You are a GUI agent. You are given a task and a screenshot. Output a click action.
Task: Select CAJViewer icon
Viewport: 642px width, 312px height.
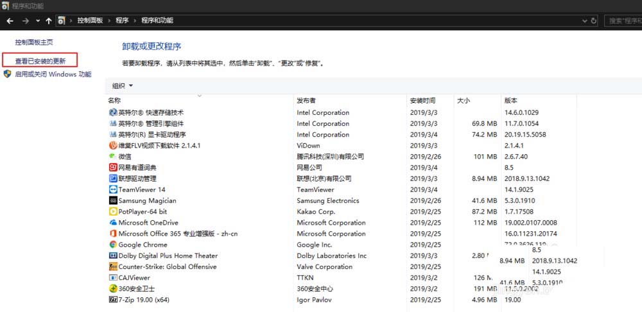(x=113, y=277)
